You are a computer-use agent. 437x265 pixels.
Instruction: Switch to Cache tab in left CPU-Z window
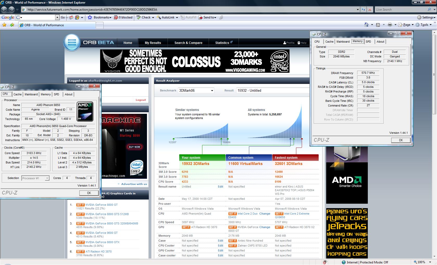(17, 94)
